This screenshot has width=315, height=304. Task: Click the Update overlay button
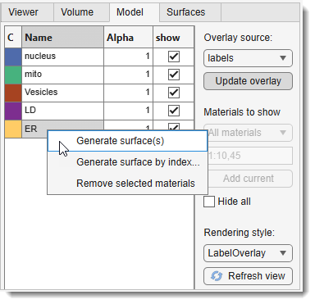pyautogui.click(x=248, y=81)
